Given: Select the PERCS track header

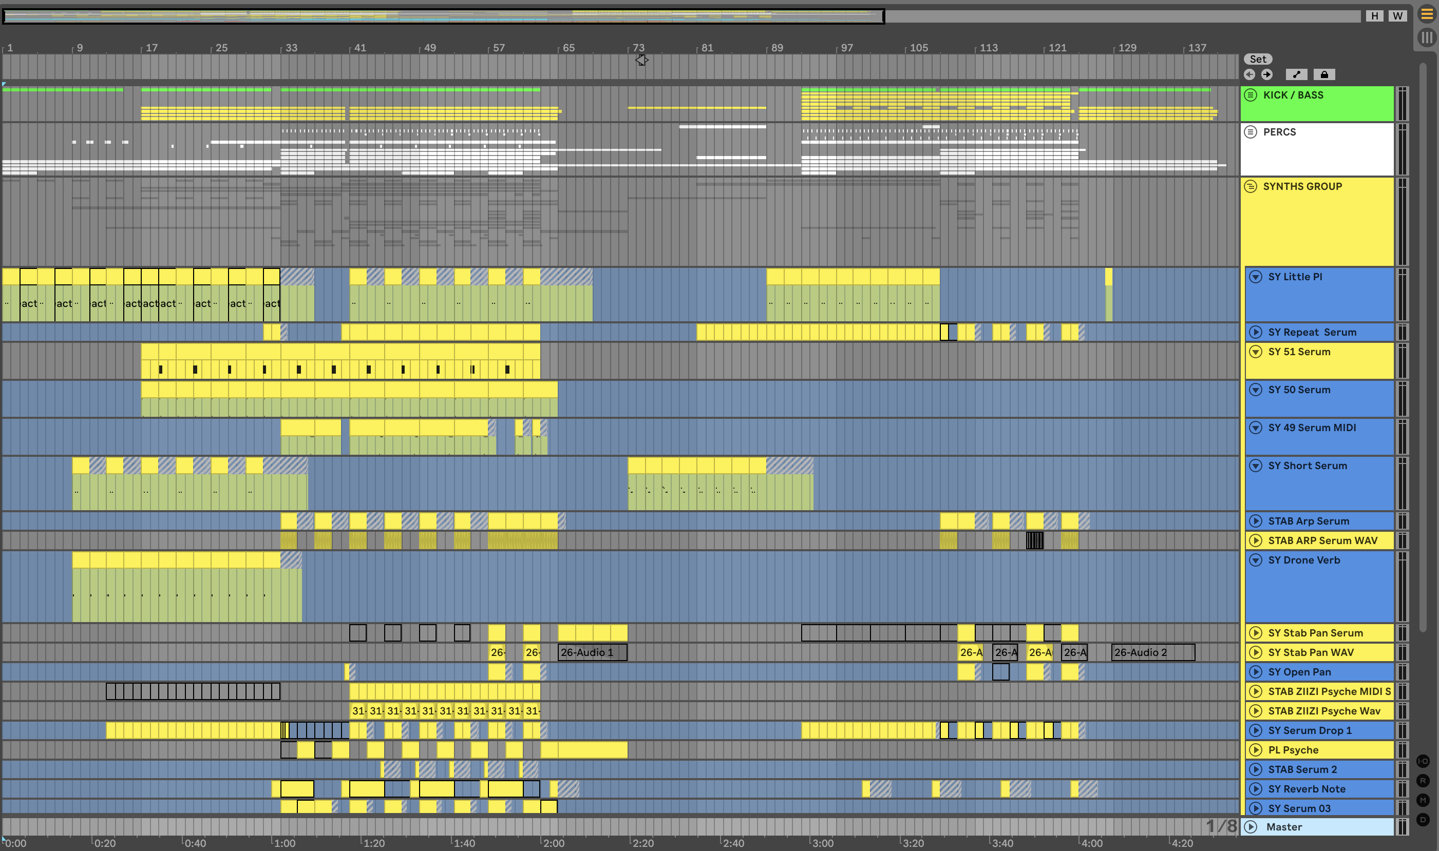Looking at the screenshot, I should pyautogui.click(x=1317, y=149).
